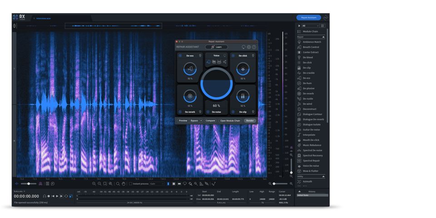
Task: Click the play button in transport
Action: (x=57, y=196)
